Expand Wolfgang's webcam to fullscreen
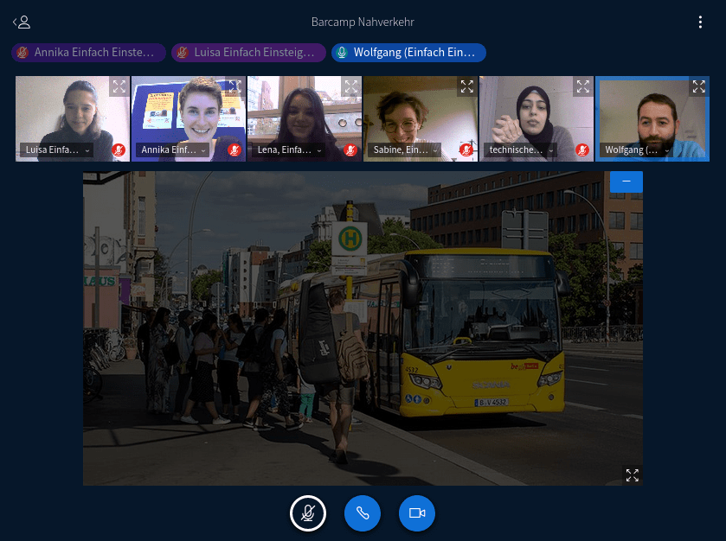Viewport: 726px width, 541px height. 698,86
